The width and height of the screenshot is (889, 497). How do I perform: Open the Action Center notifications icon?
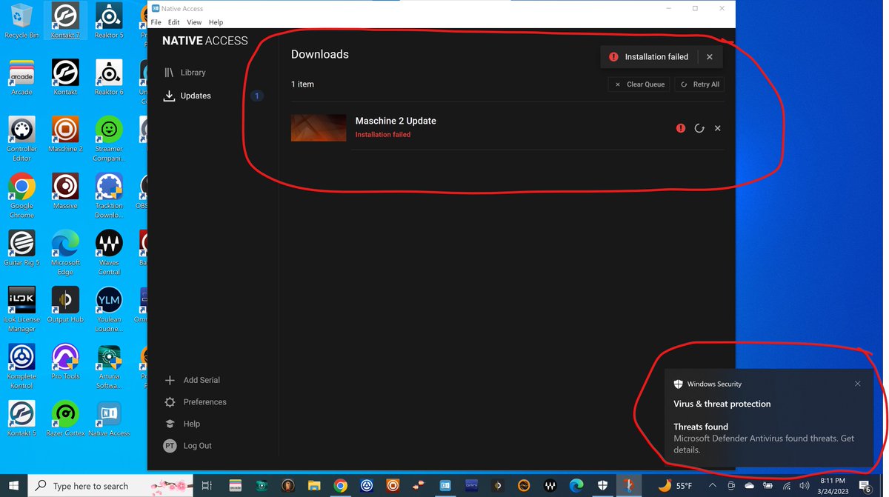[865, 486]
